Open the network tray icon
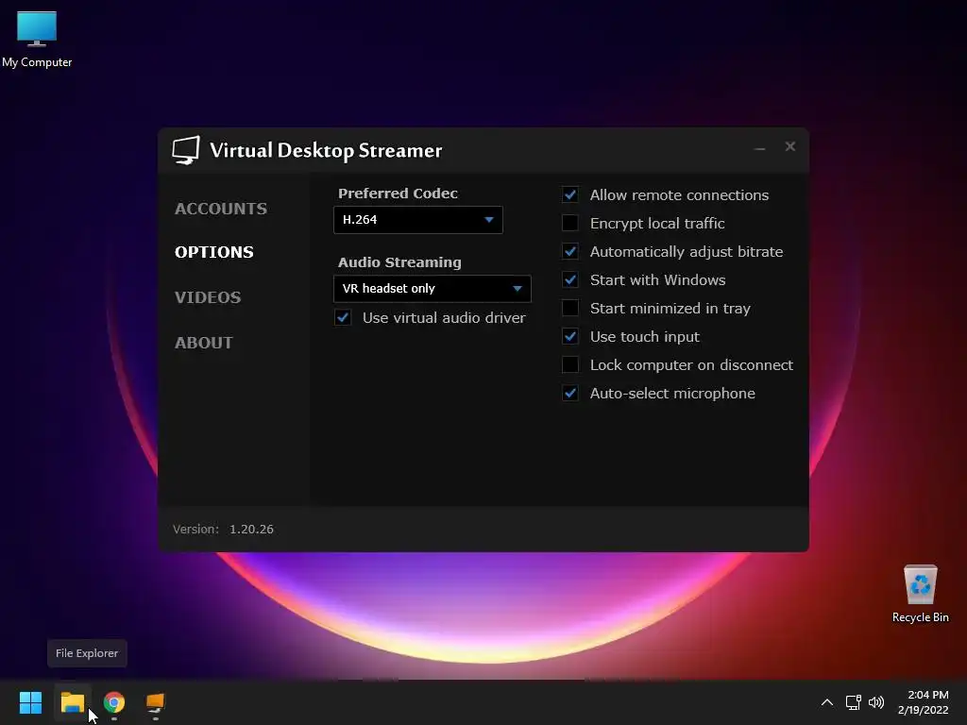 853,702
